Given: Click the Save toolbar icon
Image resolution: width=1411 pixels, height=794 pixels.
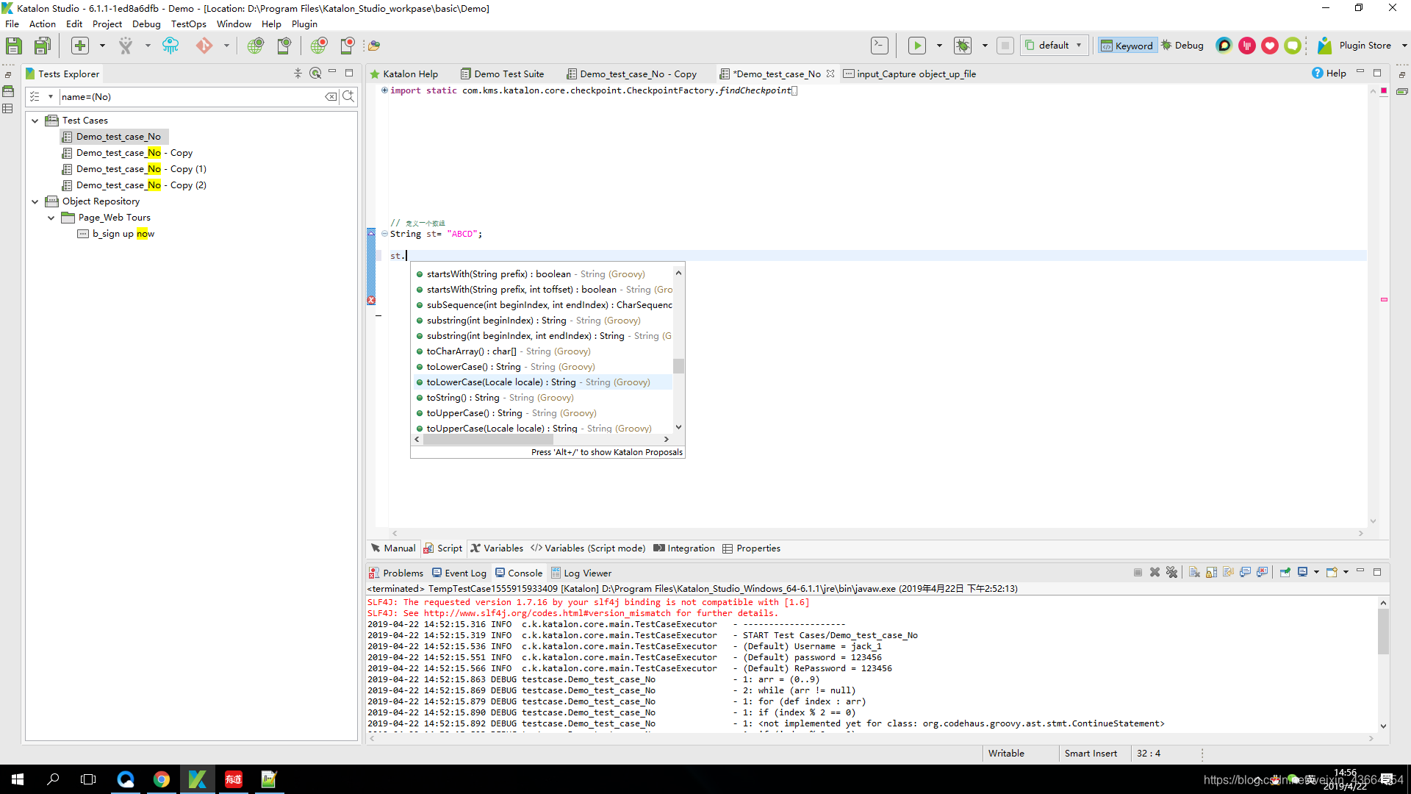Looking at the screenshot, I should (x=13, y=46).
